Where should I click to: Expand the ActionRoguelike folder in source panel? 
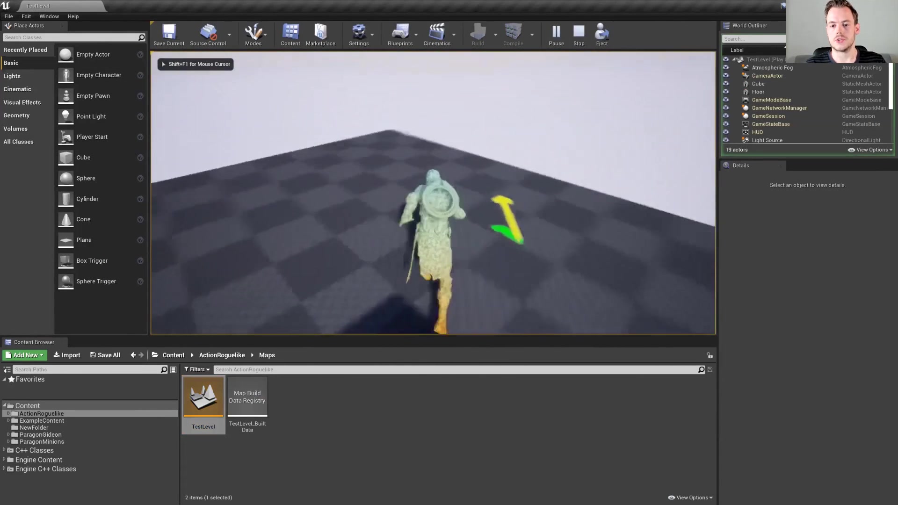point(8,413)
